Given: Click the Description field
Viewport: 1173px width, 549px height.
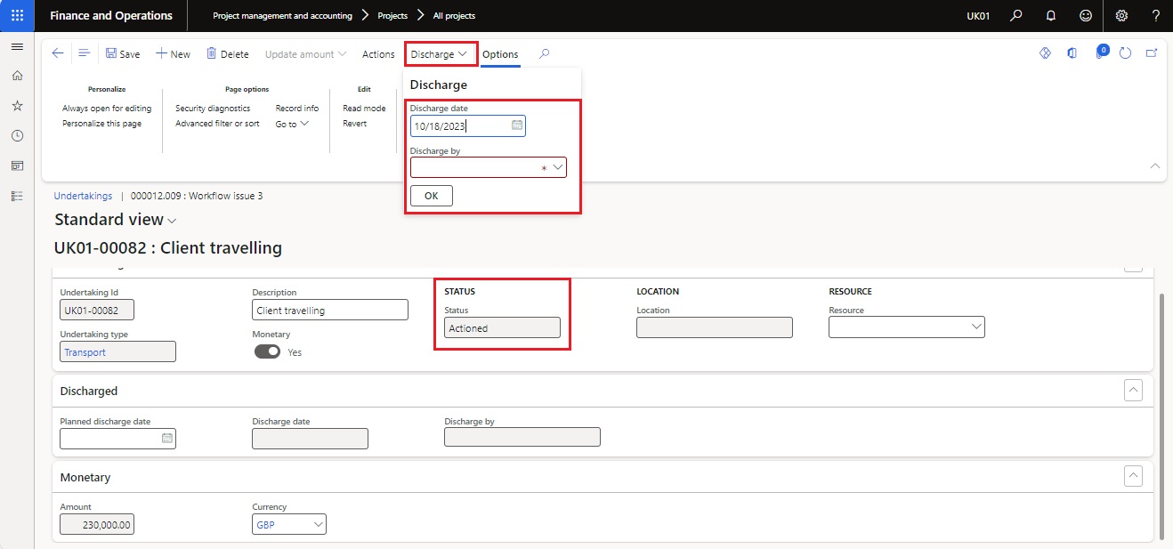Looking at the screenshot, I should point(330,310).
